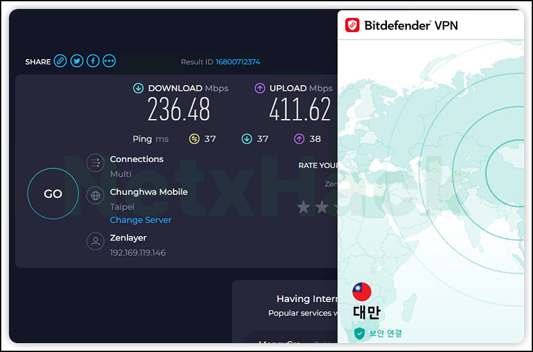533x352 pixels.
Task: Click the idle ping latency icon
Action: tap(194, 139)
